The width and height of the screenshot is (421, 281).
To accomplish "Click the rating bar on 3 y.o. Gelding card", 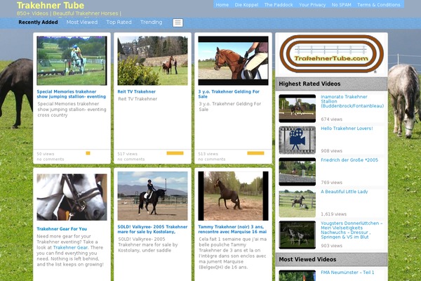I will (255, 153).
